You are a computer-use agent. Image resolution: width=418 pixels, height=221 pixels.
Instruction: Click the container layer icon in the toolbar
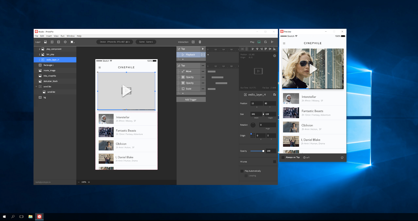[x=72, y=42]
